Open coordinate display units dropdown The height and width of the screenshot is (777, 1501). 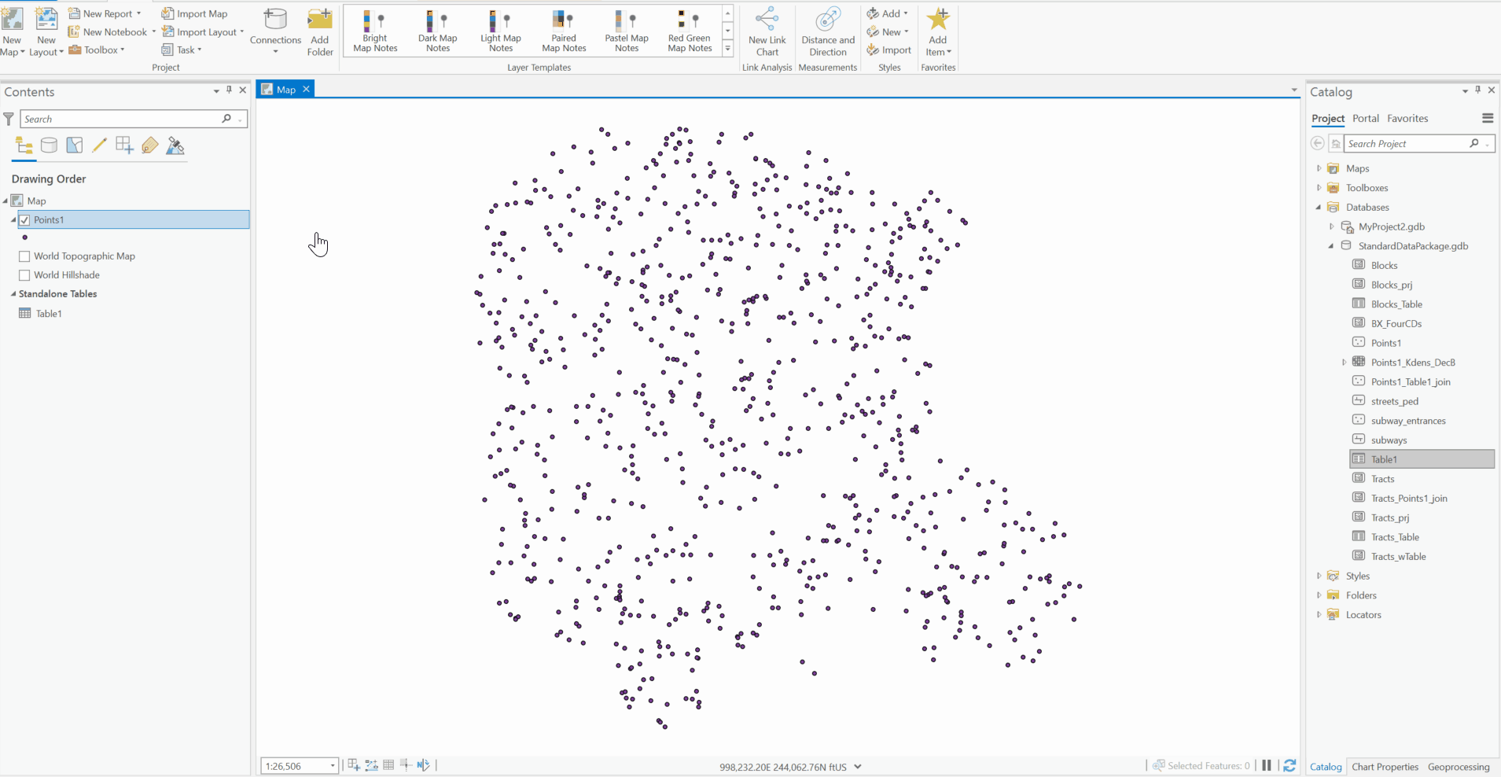click(858, 767)
